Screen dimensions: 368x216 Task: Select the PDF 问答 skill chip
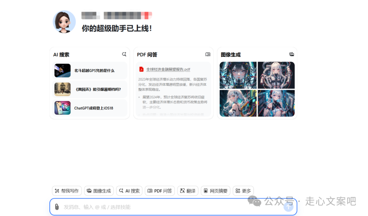pyautogui.click(x=160, y=191)
